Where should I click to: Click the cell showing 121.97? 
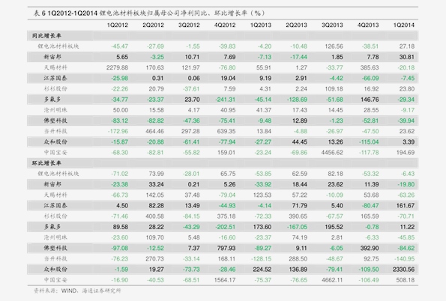click(x=190, y=67)
